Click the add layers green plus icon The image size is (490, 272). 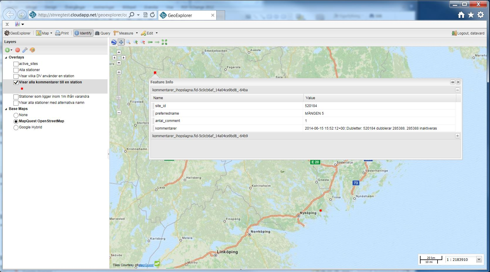click(x=7, y=50)
